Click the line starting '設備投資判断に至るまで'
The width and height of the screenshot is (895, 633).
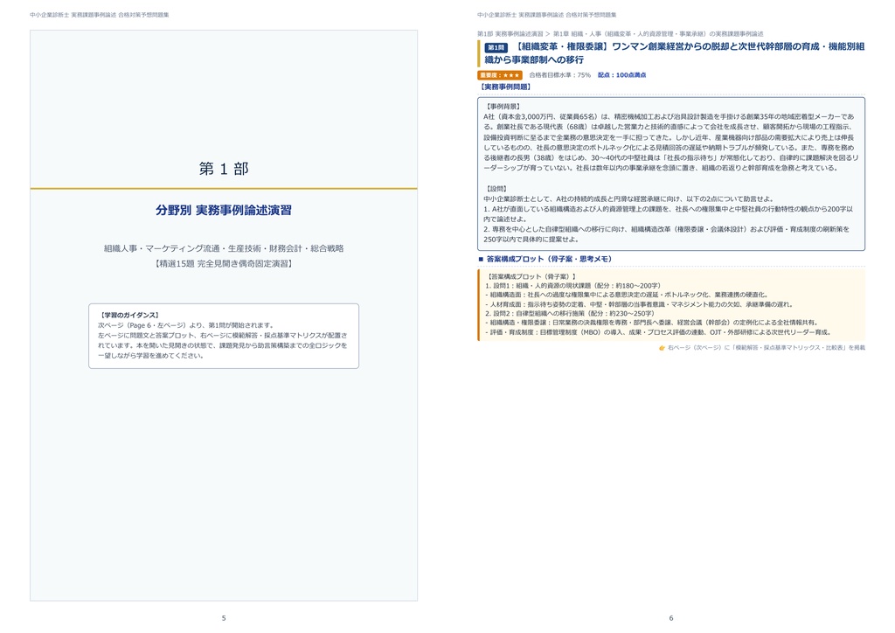669,137
